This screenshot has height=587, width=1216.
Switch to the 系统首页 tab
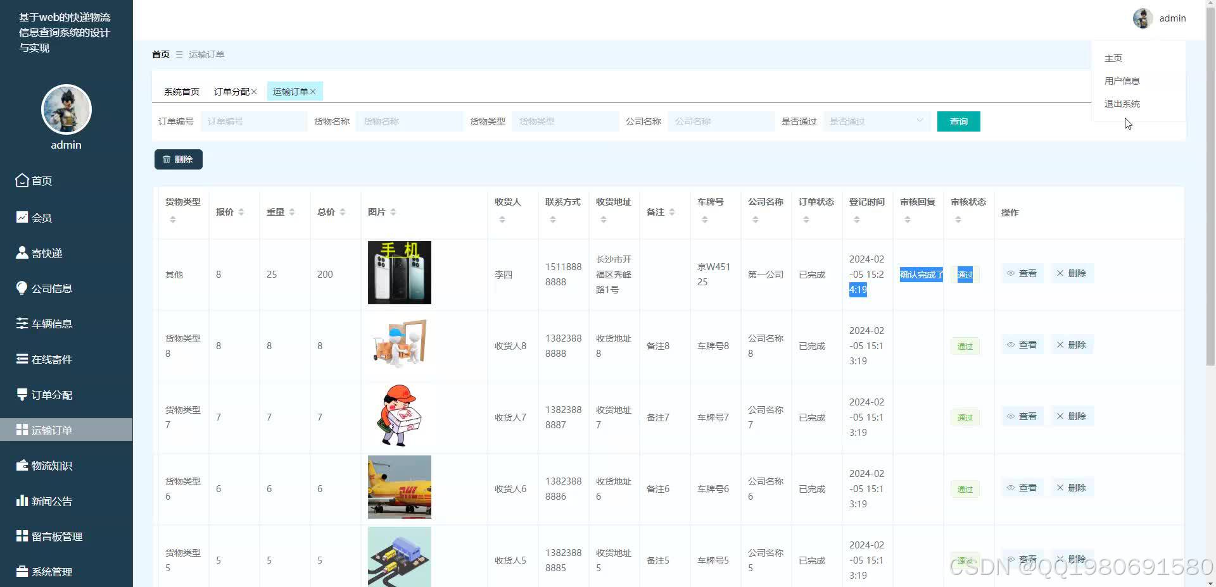coord(182,92)
